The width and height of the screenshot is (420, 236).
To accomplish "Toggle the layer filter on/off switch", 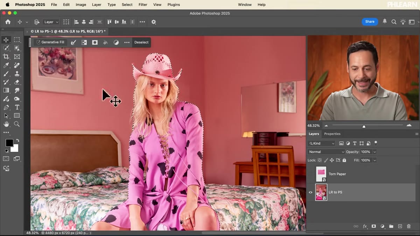I will [376, 143].
